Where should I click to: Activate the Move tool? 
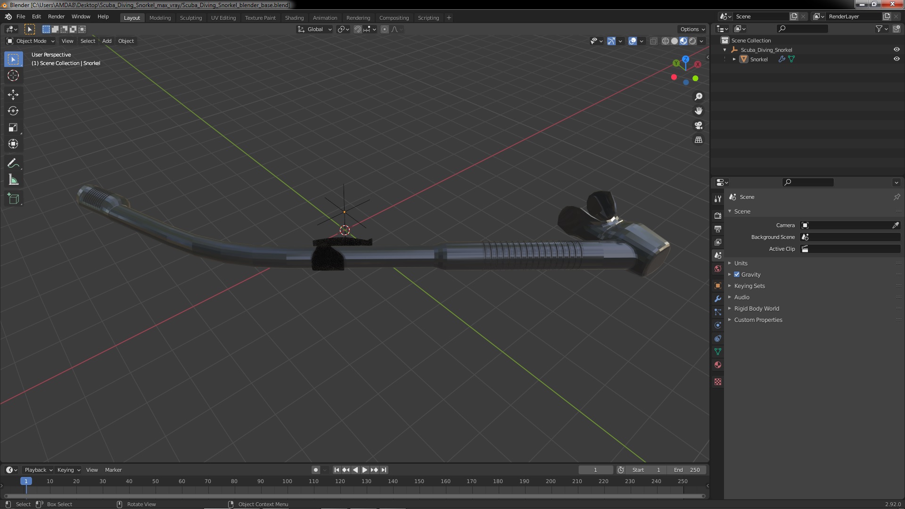(x=13, y=95)
